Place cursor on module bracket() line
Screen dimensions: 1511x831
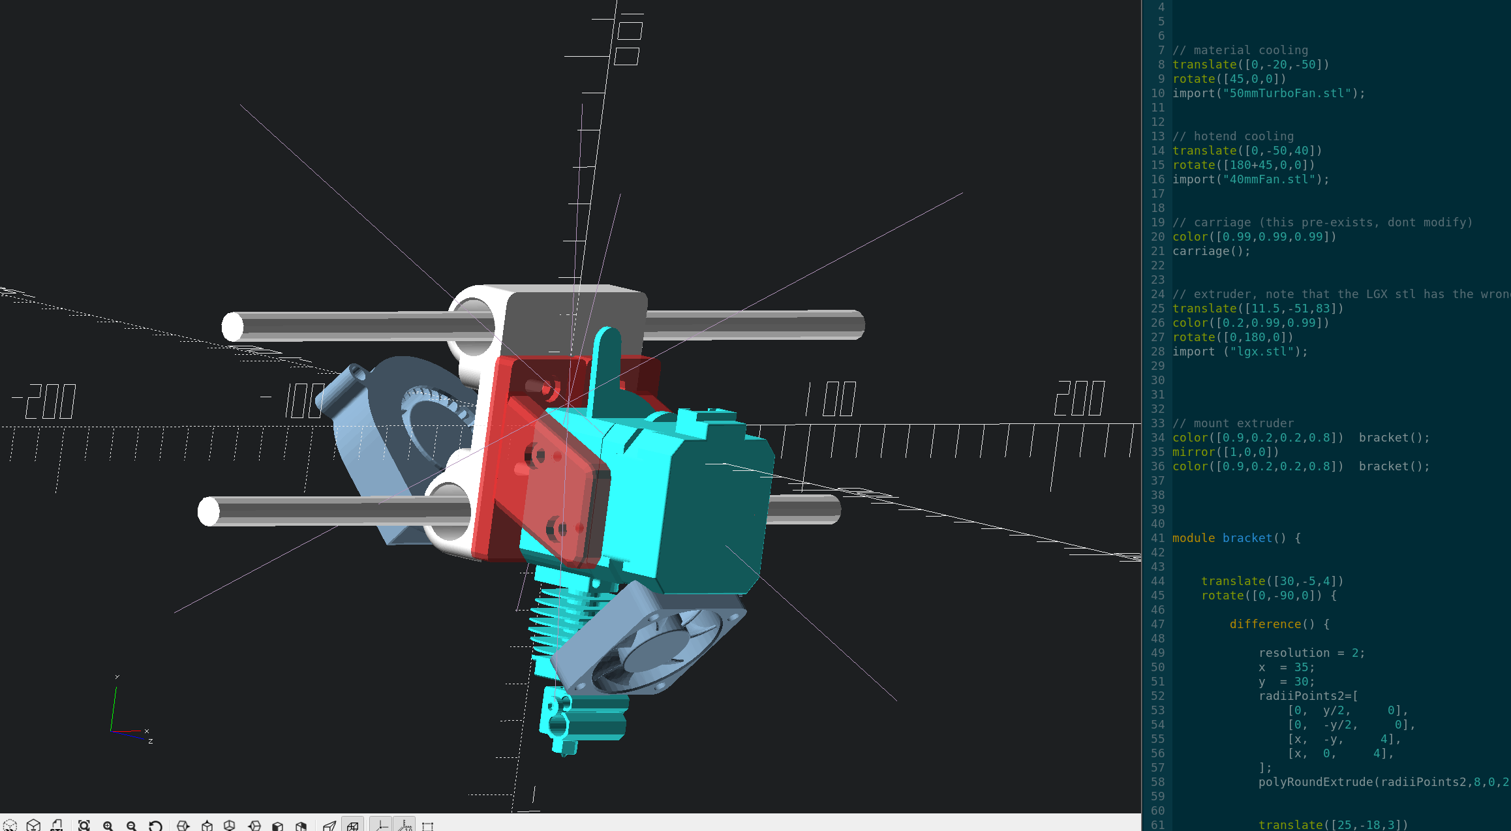coord(1236,538)
